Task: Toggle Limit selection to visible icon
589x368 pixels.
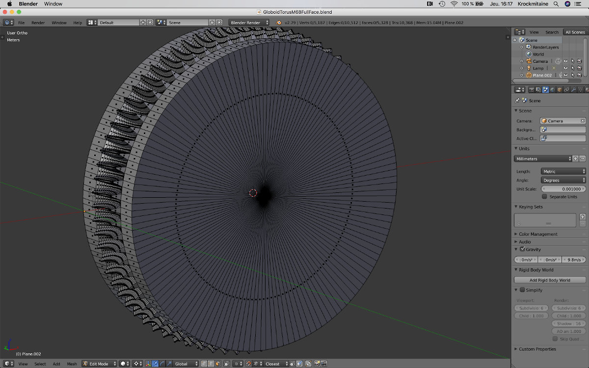Action: pyautogui.click(x=226, y=364)
